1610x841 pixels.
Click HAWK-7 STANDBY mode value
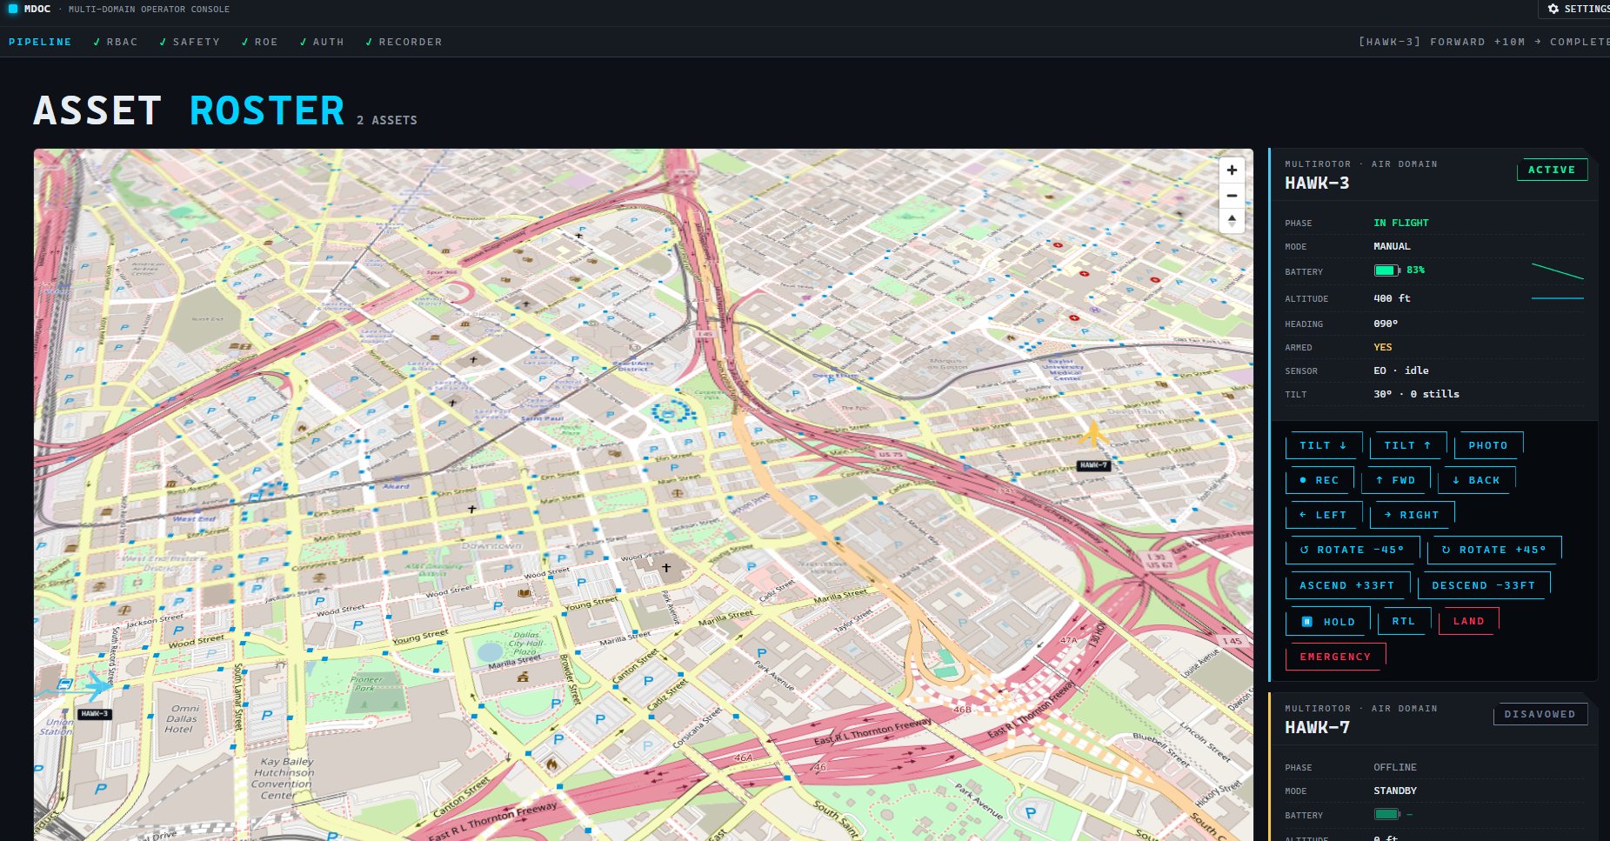click(x=1395, y=791)
